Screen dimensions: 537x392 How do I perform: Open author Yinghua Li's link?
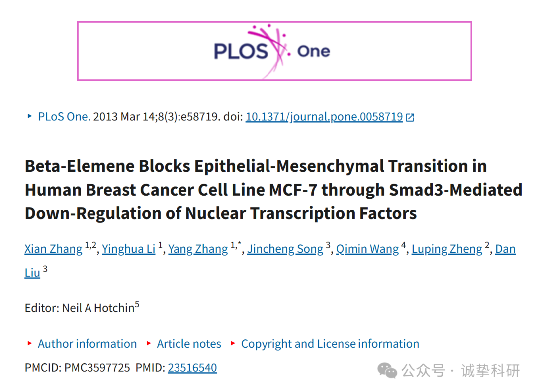pos(129,249)
